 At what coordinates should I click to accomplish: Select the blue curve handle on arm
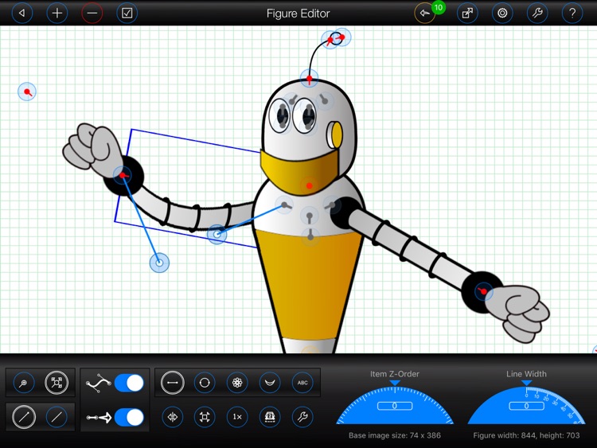point(217,235)
